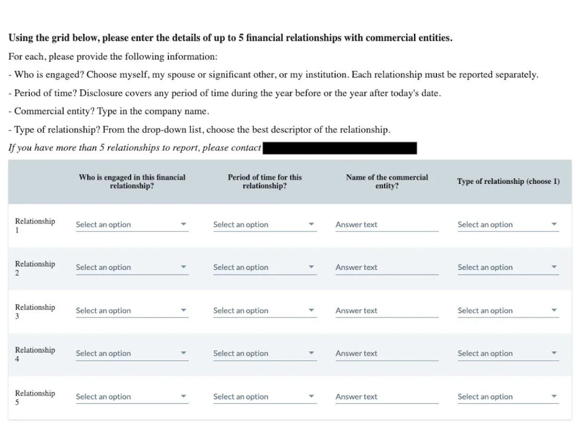The image size is (575, 423).
Task: Click the chevron on Relationship 1 relationship type selector
Action: point(554,224)
